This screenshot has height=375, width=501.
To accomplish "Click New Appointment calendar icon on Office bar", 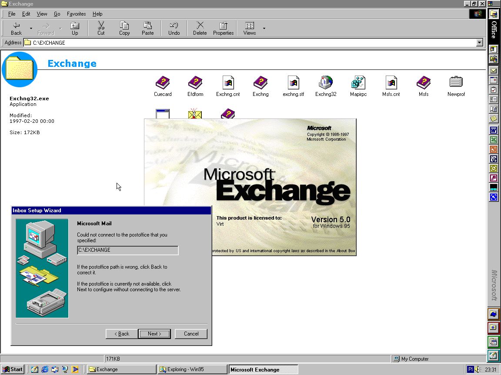I will (494, 80).
